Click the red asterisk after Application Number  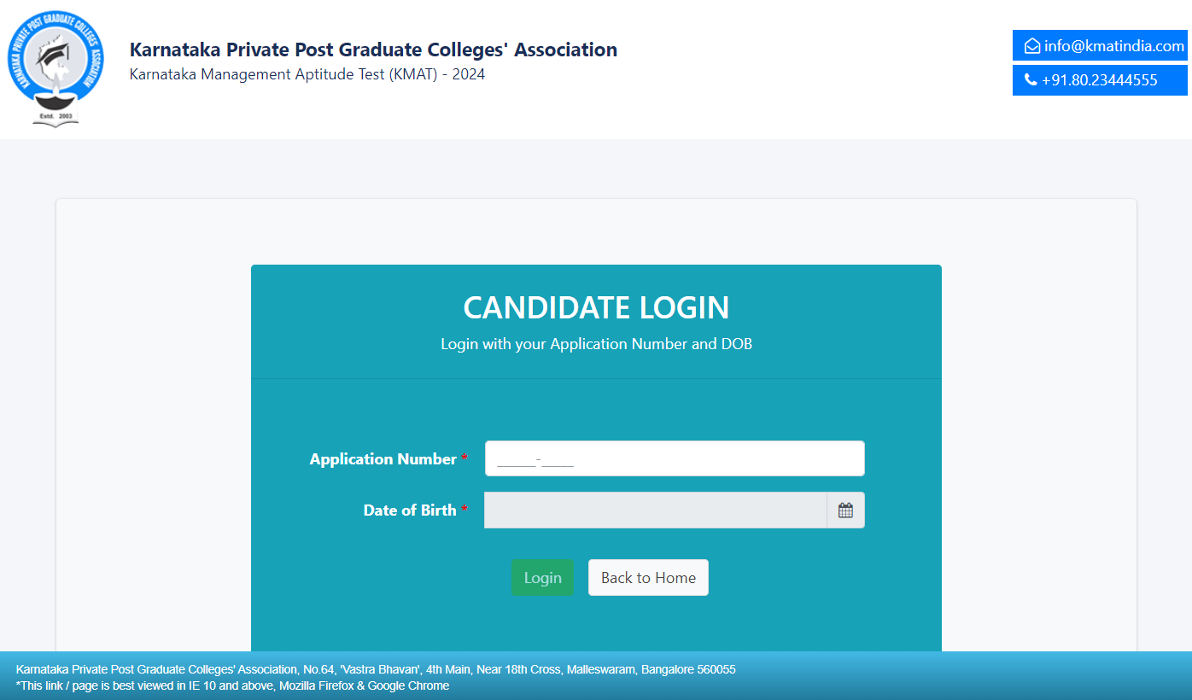(465, 458)
